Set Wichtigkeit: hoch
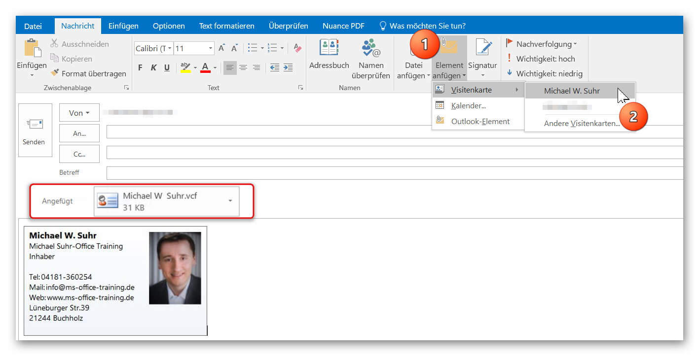This screenshot has height=356, width=699. point(540,59)
